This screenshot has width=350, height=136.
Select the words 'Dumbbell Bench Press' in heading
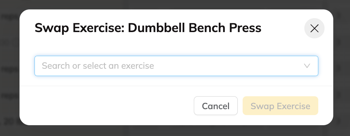click(195, 28)
